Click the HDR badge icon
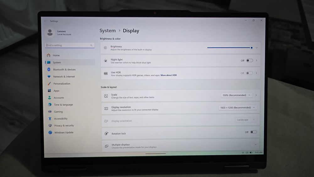Screen dimensions: 314x177 click(x=106, y=74)
